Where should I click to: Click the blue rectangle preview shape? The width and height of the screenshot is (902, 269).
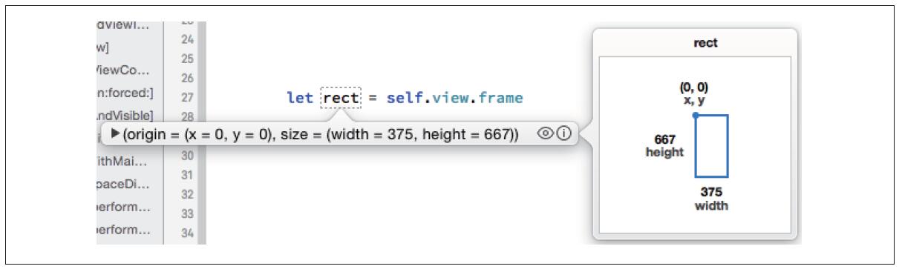point(711,146)
